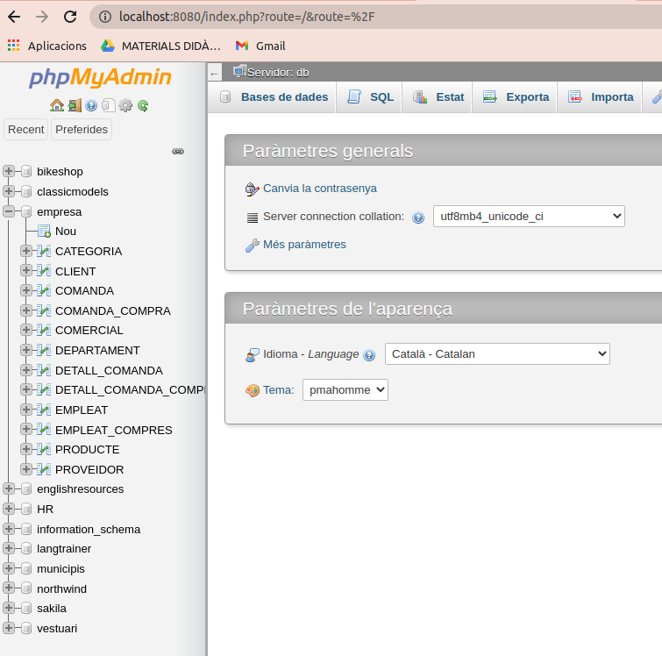Expand the bikeshop database node
The height and width of the screenshot is (656, 662).
click(x=9, y=171)
